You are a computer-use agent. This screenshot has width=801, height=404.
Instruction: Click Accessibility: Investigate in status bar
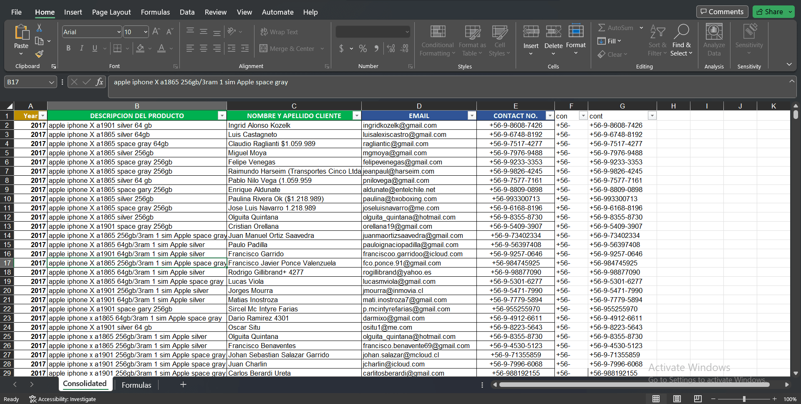(63, 399)
